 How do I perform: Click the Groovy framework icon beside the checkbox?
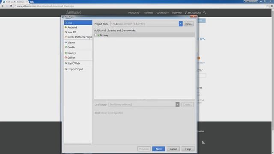pos(98,35)
